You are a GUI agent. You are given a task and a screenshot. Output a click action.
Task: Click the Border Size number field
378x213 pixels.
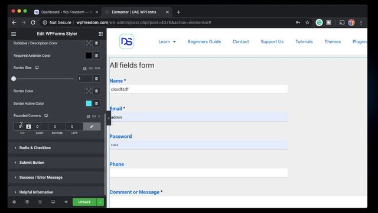pyautogui.click(x=84, y=79)
